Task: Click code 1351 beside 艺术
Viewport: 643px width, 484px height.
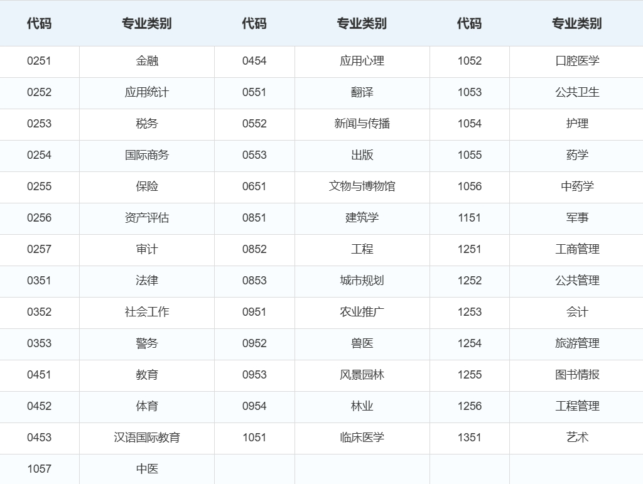Action: click(x=469, y=438)
